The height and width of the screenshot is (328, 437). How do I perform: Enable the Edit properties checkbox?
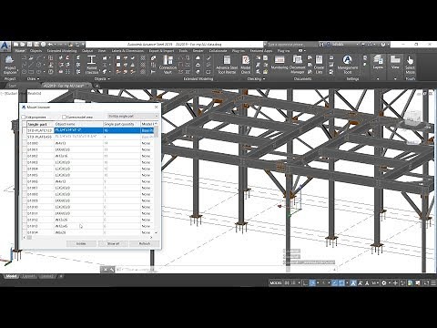pos(24,117)
